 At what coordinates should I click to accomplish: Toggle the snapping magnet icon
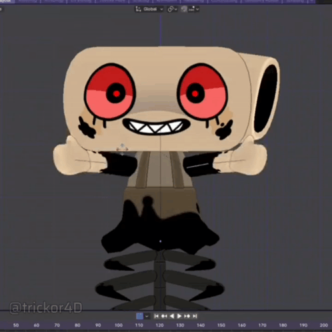pyautogui.click(x=183, y=9)
